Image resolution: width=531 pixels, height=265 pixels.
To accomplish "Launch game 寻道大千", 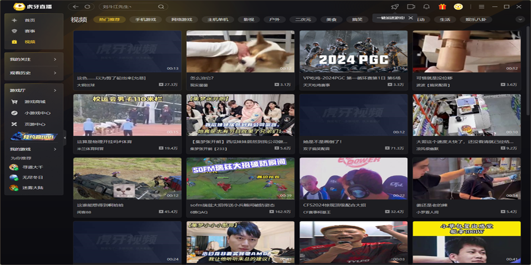I will (34, 167).
